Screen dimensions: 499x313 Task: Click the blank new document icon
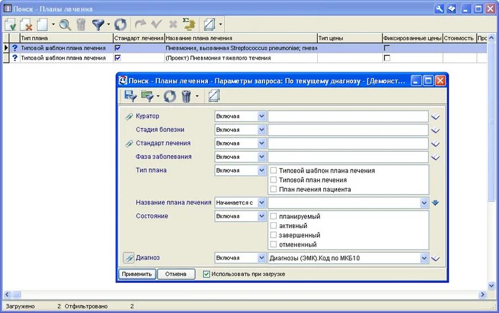[x=42, y=24]
